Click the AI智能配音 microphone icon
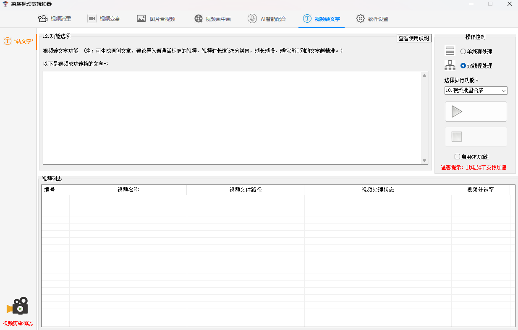Viewport: 518px width, 330px height. pos(252,19)
